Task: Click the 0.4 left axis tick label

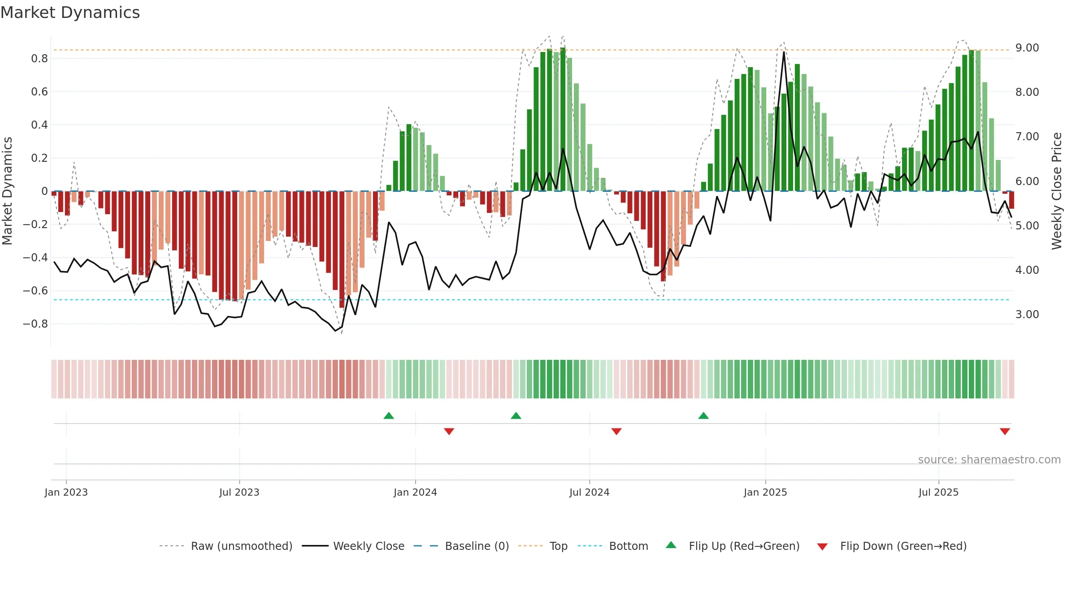Action: click(39, 125)
